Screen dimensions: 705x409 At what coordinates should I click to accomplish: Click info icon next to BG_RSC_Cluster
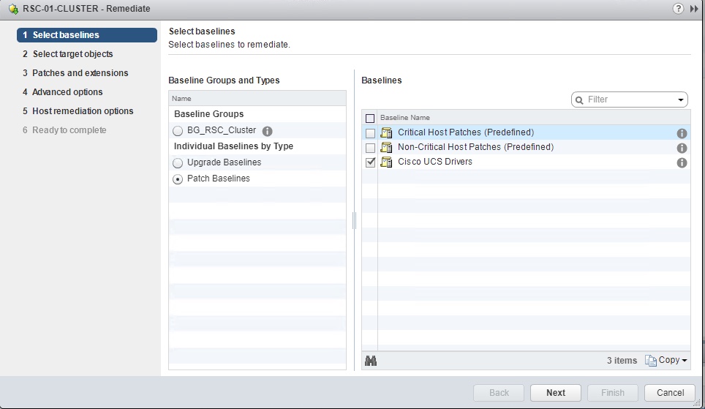(267, 131)
